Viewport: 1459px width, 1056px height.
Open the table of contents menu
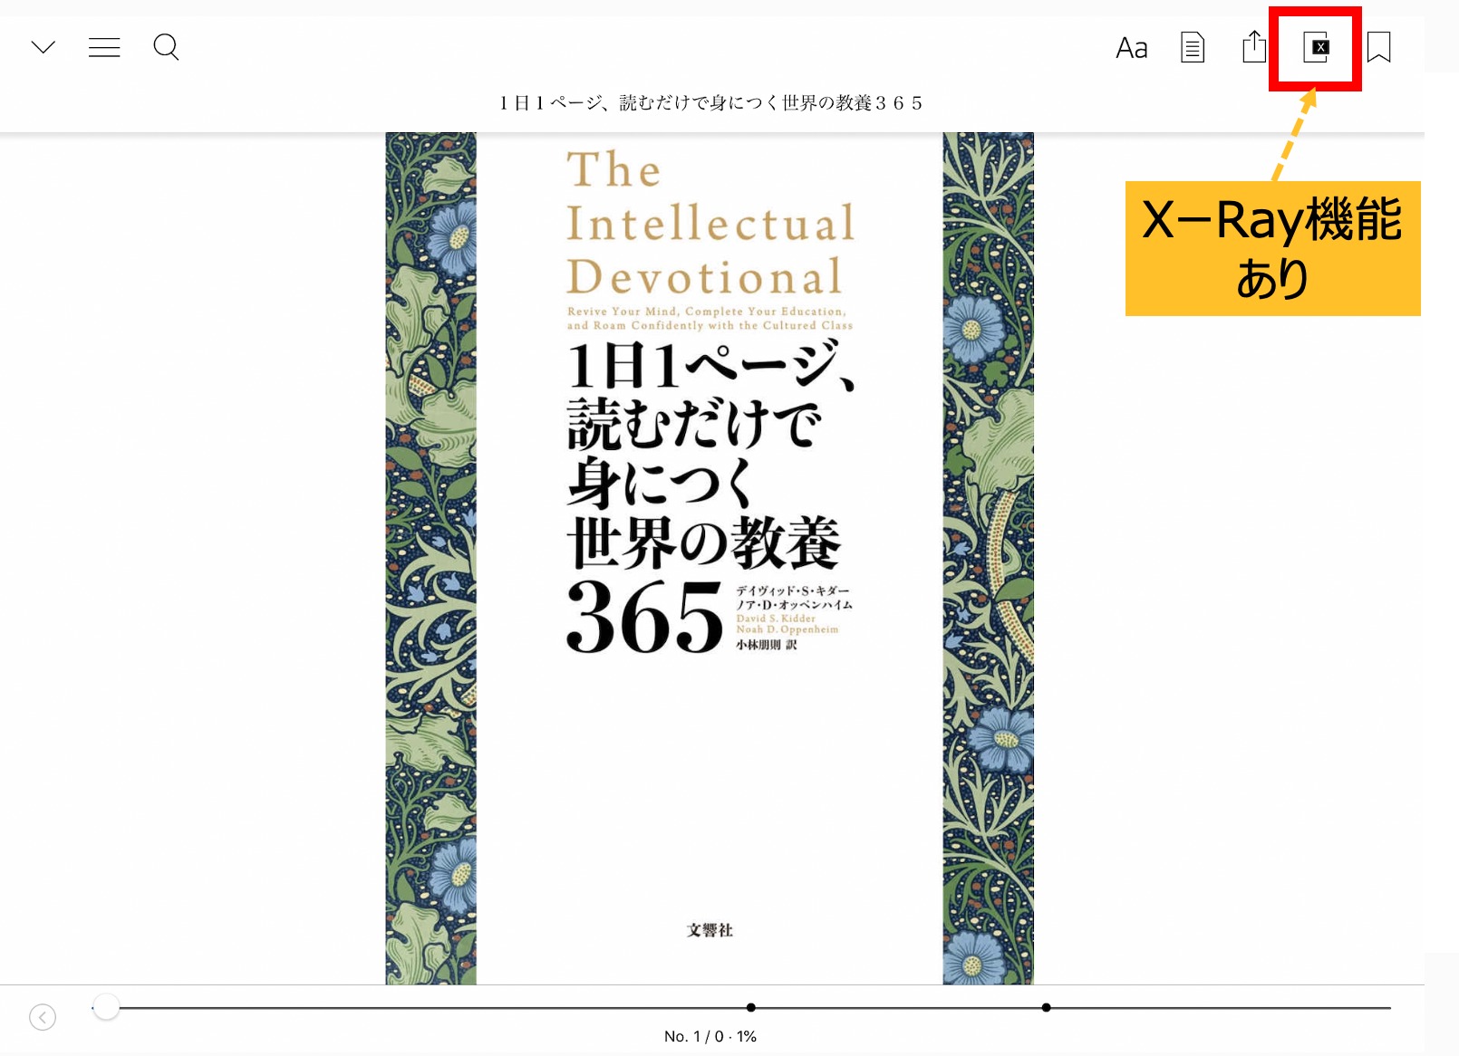tap(104, 47)
